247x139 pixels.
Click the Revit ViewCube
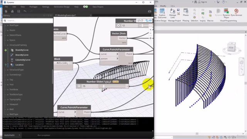232,47
